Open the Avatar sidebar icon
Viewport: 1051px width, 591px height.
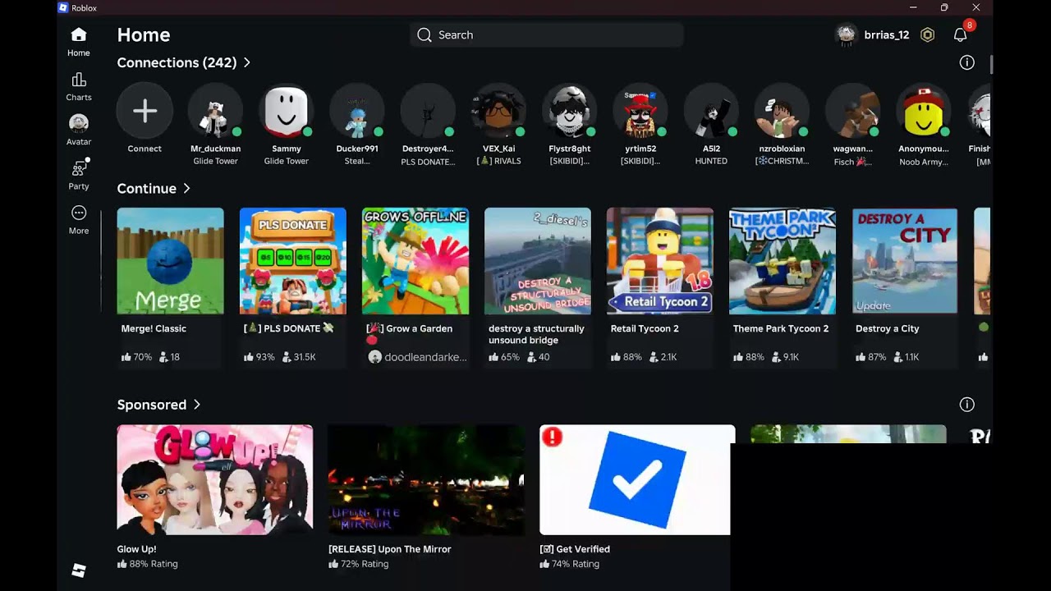tap(79, 124)
